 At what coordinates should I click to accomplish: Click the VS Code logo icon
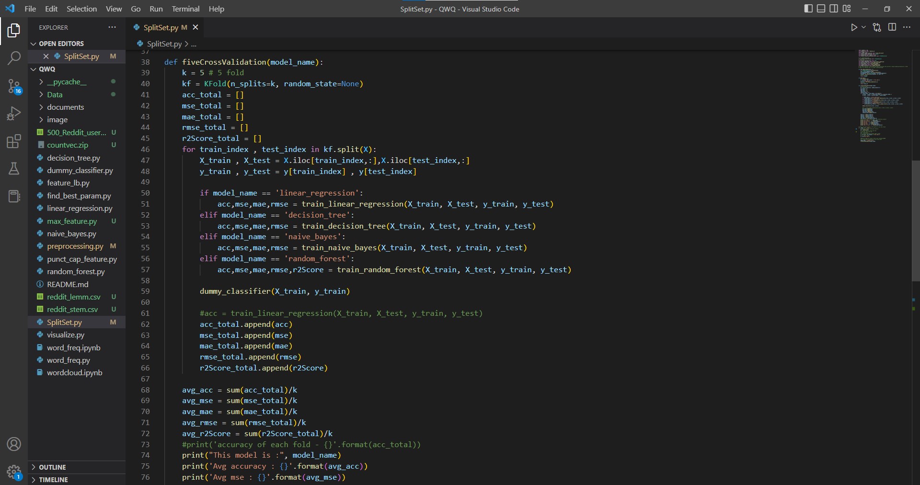click(x=10, y=9)
